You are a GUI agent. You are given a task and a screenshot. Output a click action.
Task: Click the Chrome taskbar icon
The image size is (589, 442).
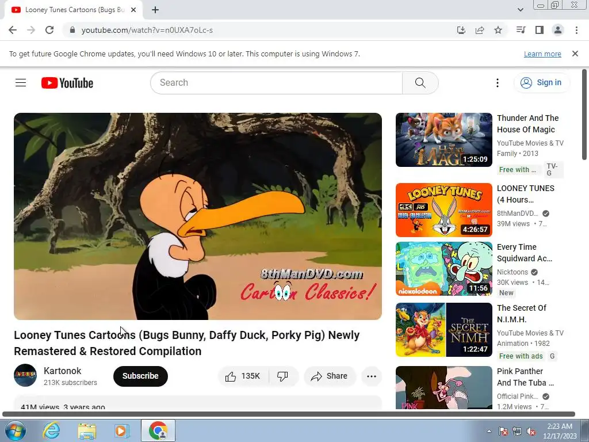point(158,430)
